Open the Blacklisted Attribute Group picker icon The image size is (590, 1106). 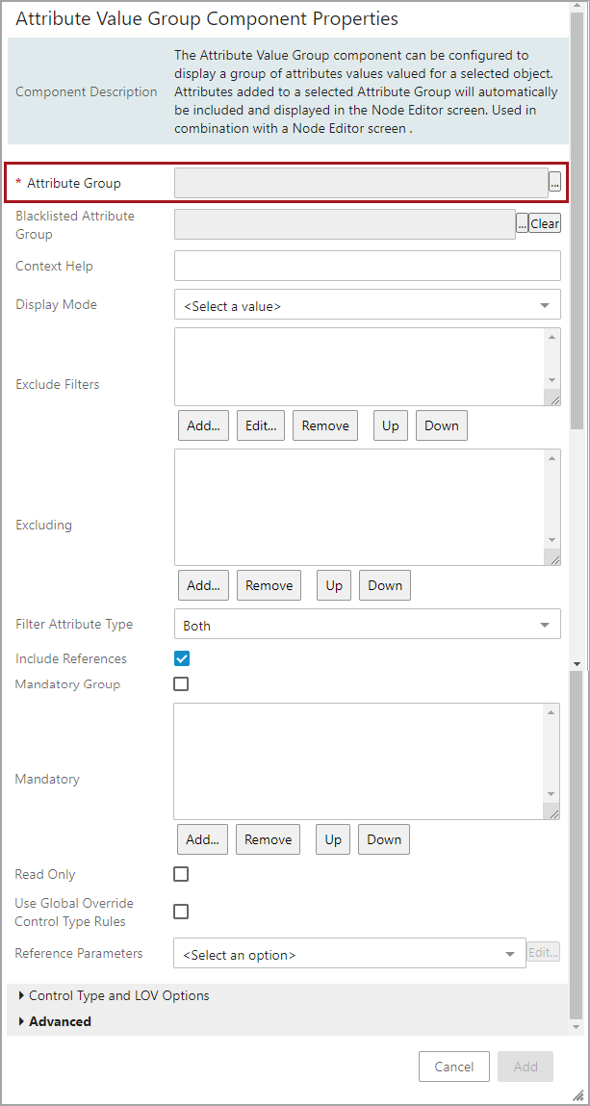[521, 222]
